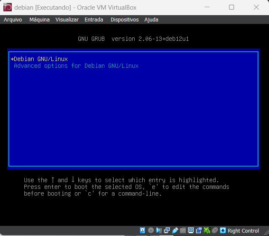Open the Entrada menu
This screenshot has height=236, width=269.
point(94,20)
